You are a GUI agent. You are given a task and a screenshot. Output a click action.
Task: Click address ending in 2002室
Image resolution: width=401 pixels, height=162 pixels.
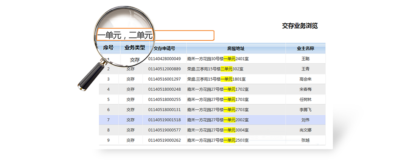(x=218, y=120)
